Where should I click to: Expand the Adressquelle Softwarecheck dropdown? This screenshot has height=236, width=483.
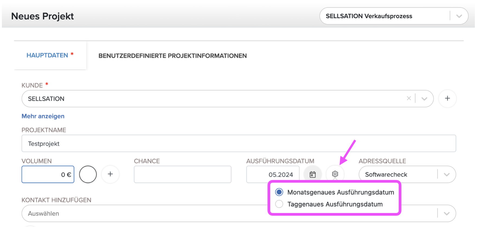[447, 175]
